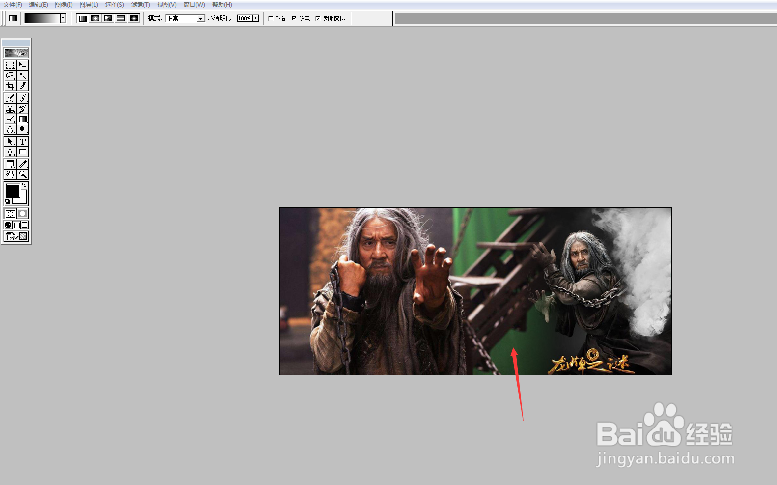Click the movie poster image on canvas
Viewport: 777px width, 485px height.
(x=475, y=291)
